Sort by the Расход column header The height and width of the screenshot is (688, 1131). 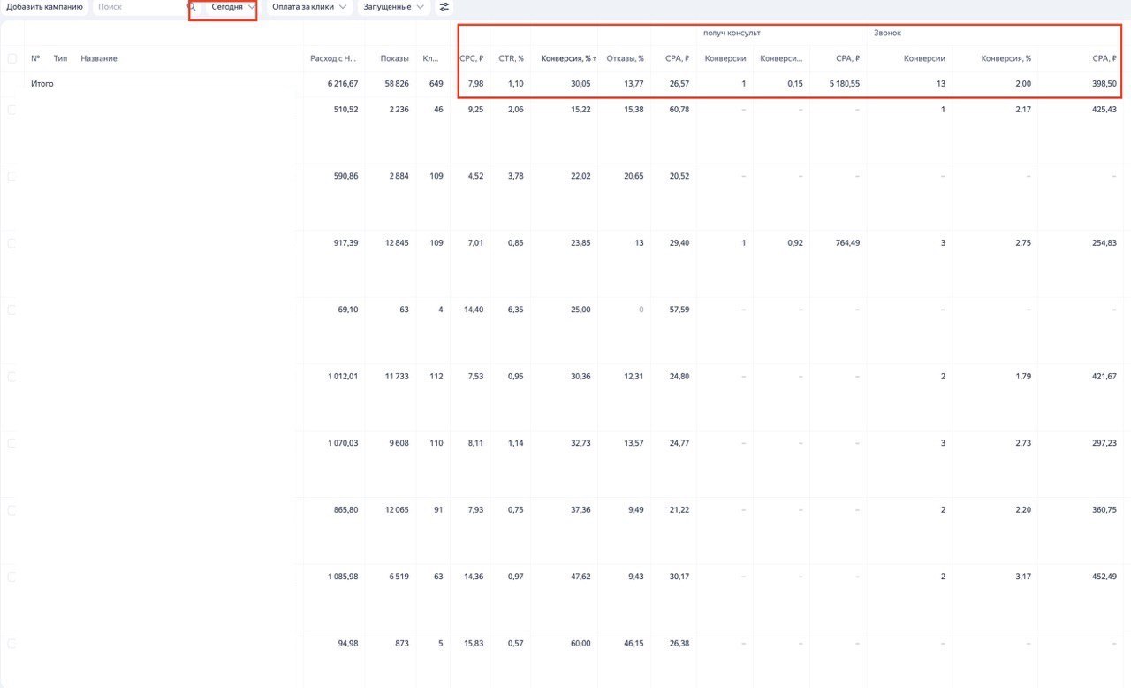(x=333, y=58)
